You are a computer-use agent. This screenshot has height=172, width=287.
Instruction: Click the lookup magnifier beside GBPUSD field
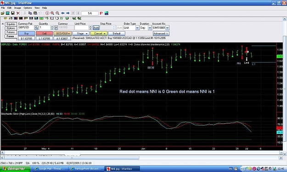[36, 28]
